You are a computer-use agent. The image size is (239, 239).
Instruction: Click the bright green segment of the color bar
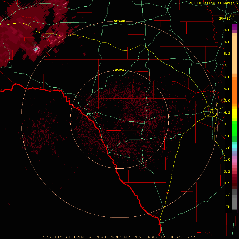[234, 128]
